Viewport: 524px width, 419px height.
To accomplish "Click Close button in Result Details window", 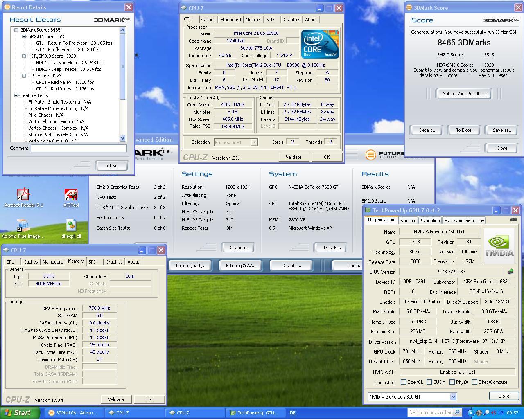I will point(112,166).
